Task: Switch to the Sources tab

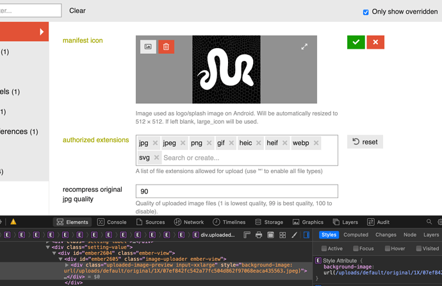Action: point(151,223)
